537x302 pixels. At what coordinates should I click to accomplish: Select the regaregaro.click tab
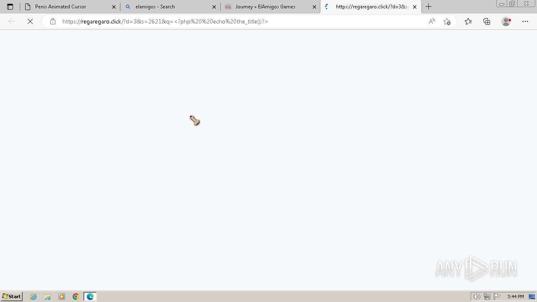371,7
